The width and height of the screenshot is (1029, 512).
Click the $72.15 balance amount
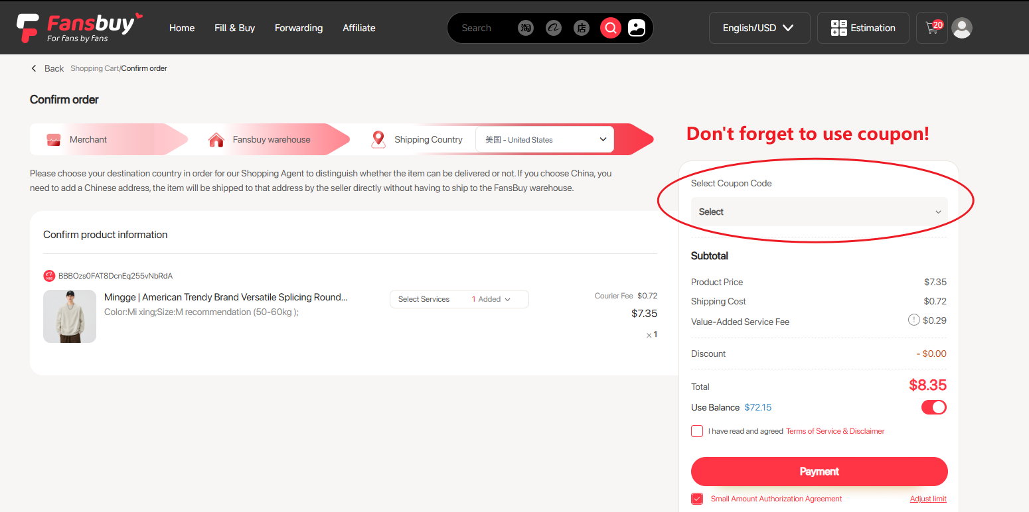758,407
